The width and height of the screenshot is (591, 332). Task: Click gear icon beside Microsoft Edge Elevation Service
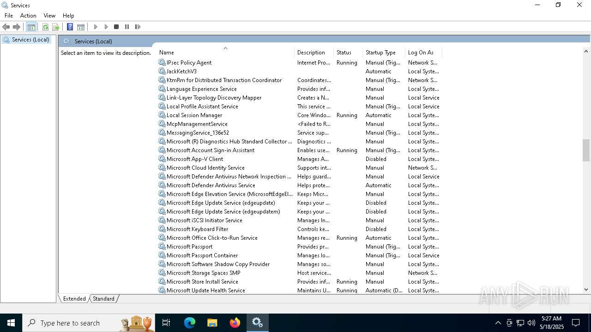coord(162,194)
